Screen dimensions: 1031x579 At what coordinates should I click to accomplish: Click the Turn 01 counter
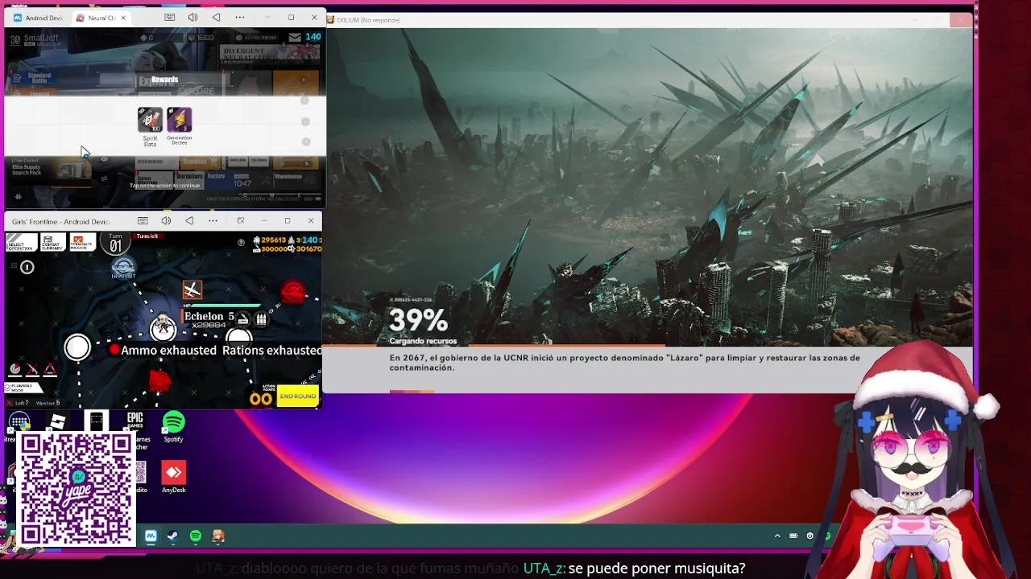tap(115, 244)
